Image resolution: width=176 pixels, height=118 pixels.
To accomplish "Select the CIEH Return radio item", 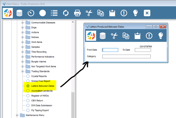I will pos(28,101).
